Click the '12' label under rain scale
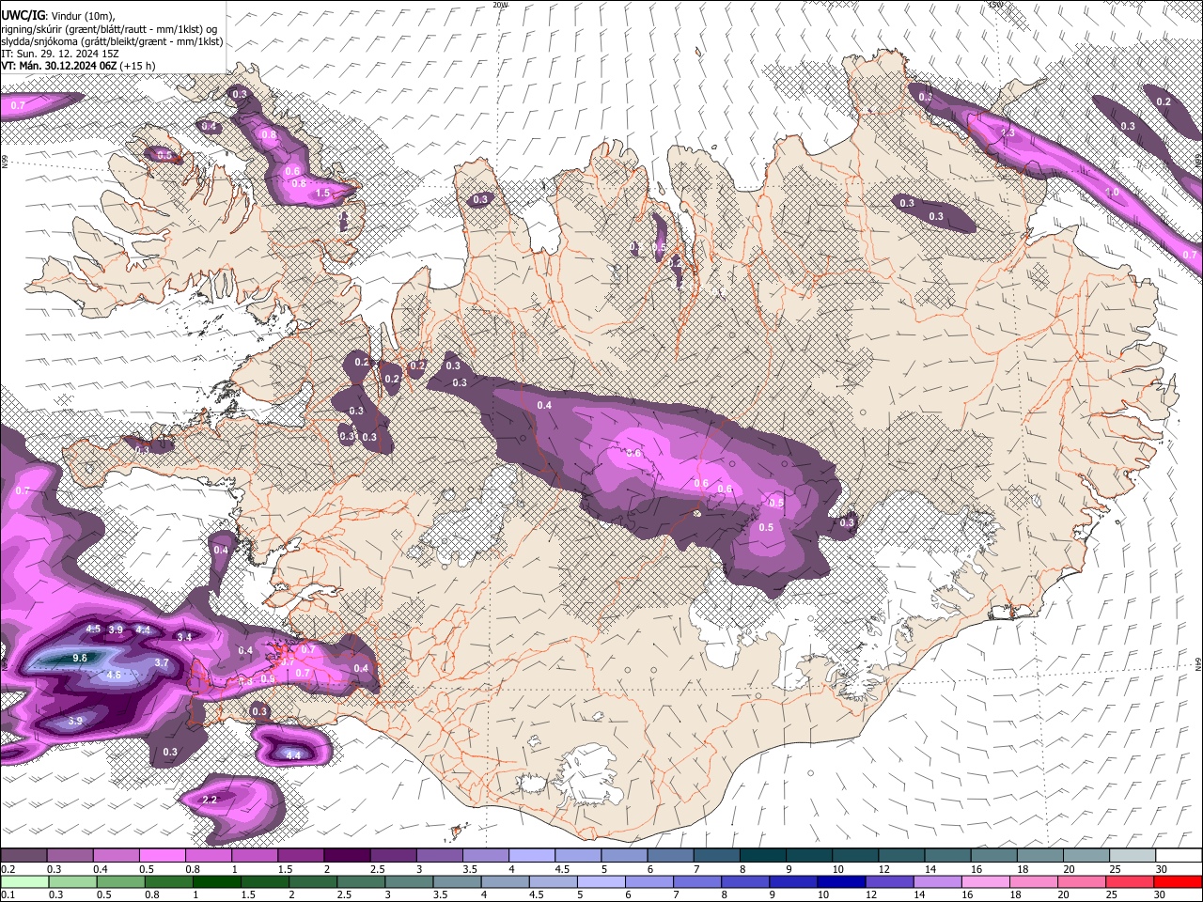The width and height of the screenshot is (1203, 902). (871, 894)
